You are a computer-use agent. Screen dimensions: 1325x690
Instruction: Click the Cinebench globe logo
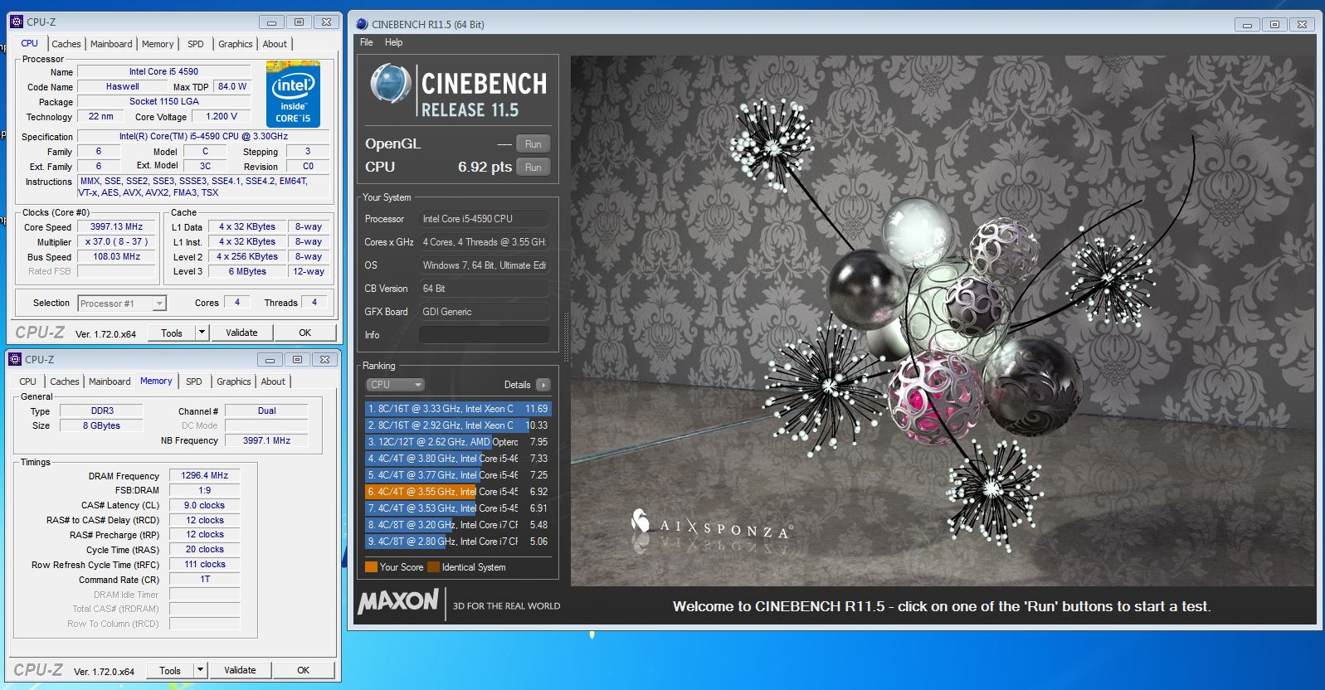pyautogui.click(x=391, y=85)
